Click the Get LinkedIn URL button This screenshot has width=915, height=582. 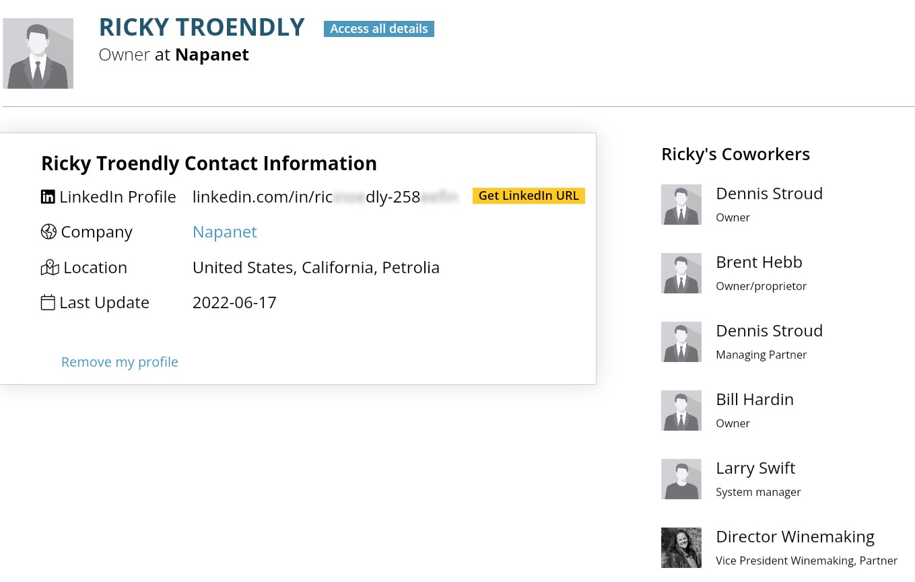[x=529, y=196]
